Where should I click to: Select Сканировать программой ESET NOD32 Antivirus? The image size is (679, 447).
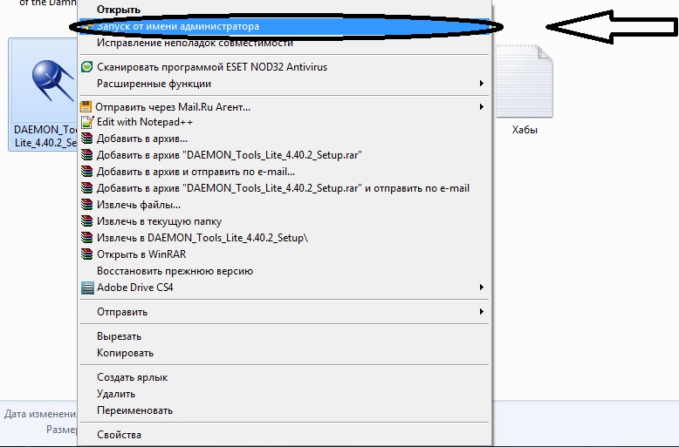tap(285, 67)
